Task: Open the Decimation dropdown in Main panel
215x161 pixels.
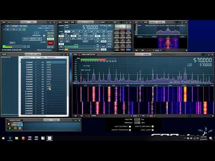Action: click(x=37, y=33)
